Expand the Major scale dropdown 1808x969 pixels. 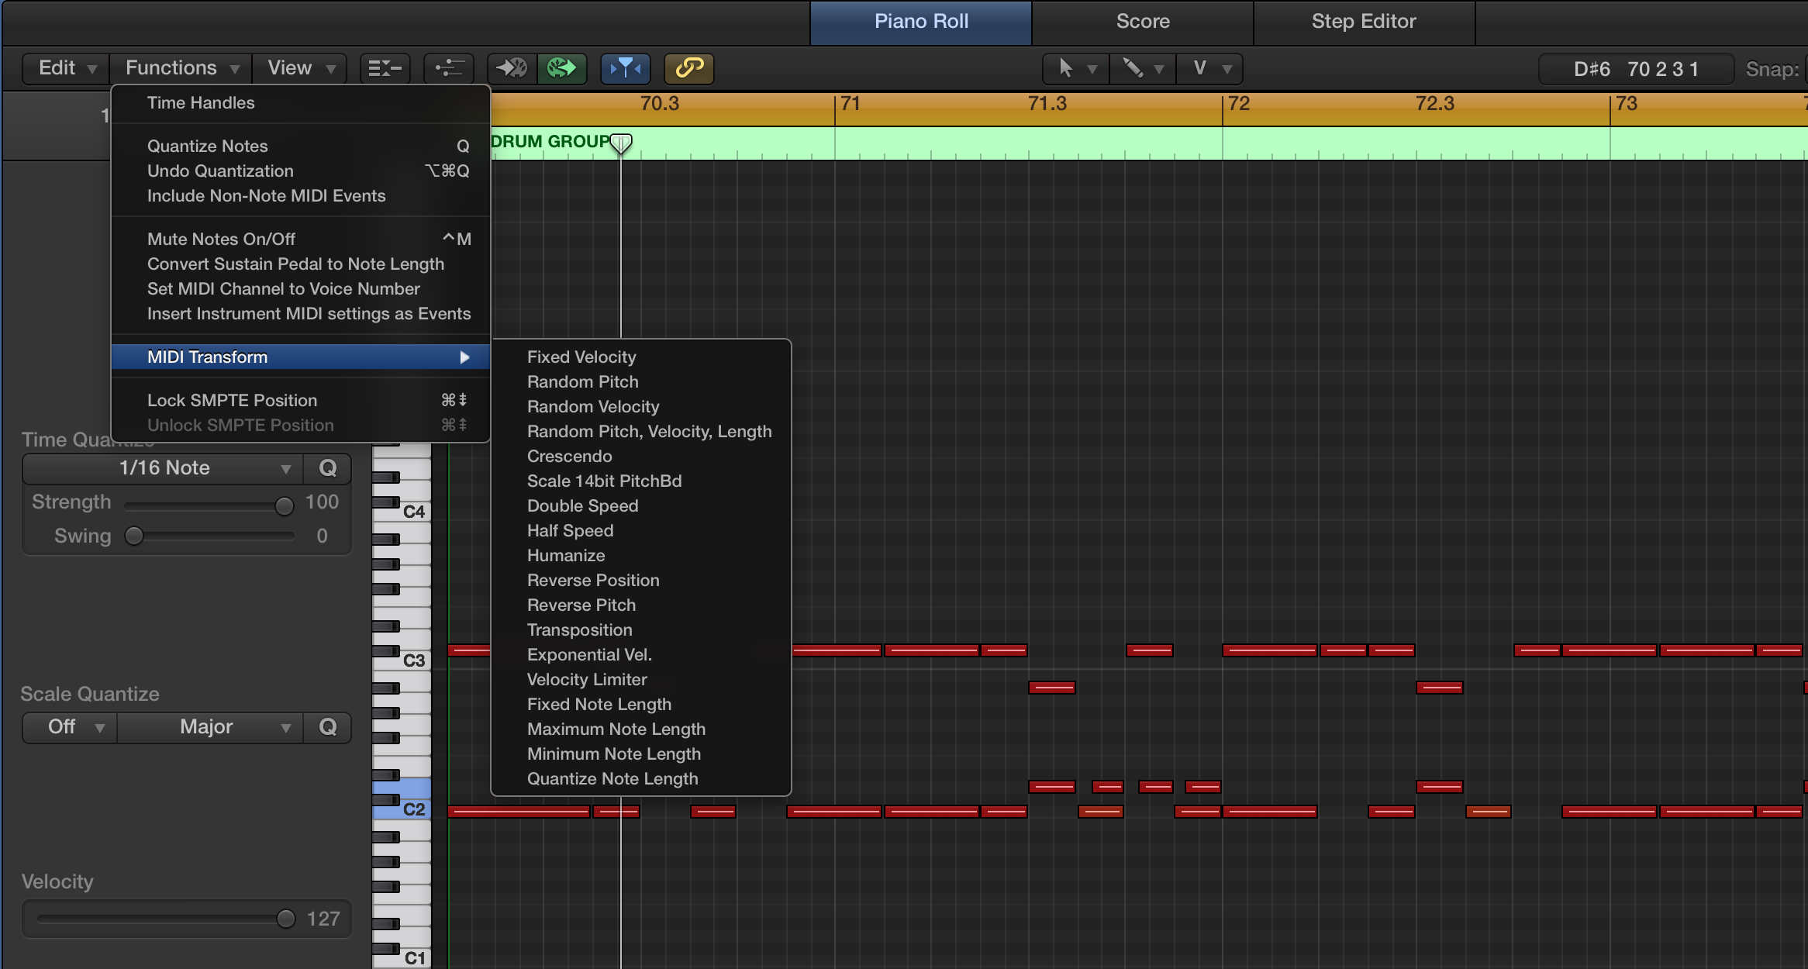[208, 727]
